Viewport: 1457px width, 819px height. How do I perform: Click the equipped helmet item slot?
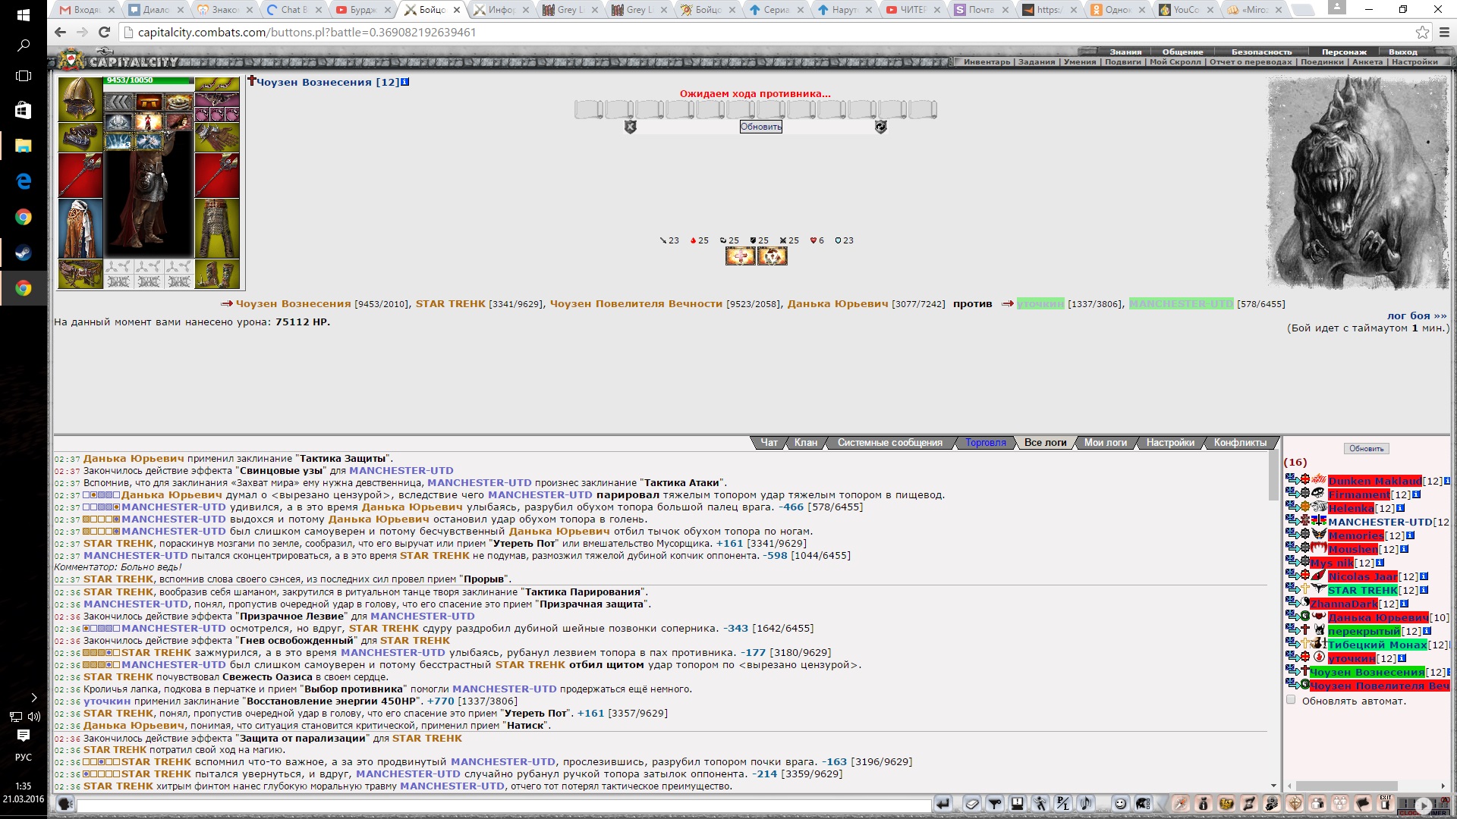point(80,99)
